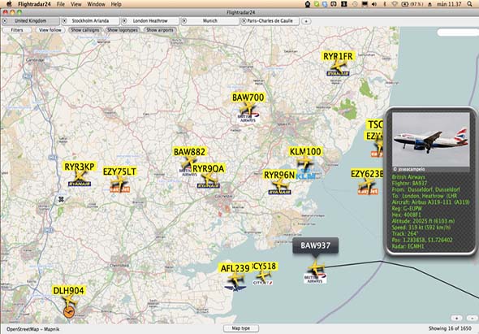This screenshot has height=334, width=479.
Task: Close the United Kingdom tab
Action: coord(5,21)
